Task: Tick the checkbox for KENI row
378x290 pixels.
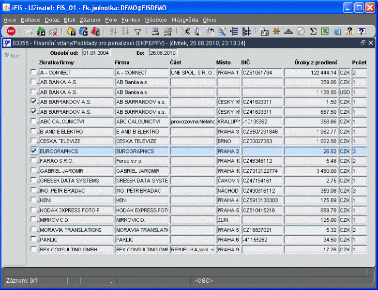Action: pyautogui.click(x=33, y=200)
